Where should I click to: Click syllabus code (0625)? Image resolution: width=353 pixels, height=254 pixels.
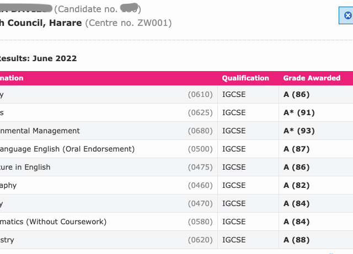pos(200,112)
